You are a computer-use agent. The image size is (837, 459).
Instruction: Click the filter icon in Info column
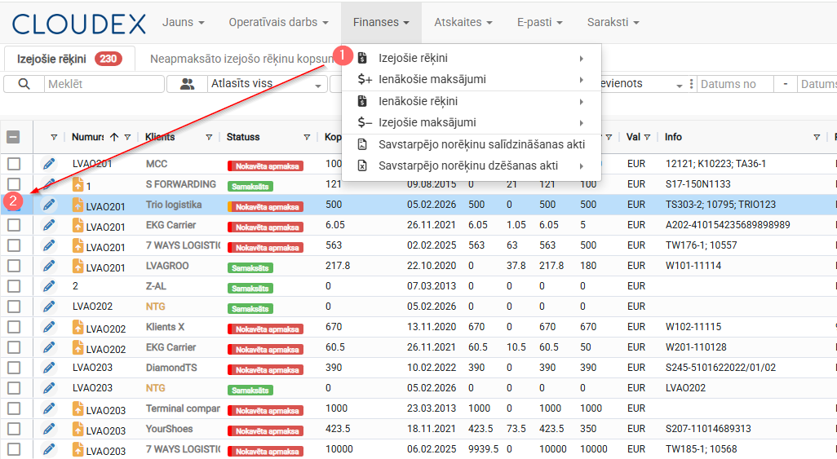click(817, 137)
